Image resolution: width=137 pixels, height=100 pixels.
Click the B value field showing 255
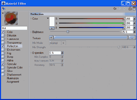point(129,28)
